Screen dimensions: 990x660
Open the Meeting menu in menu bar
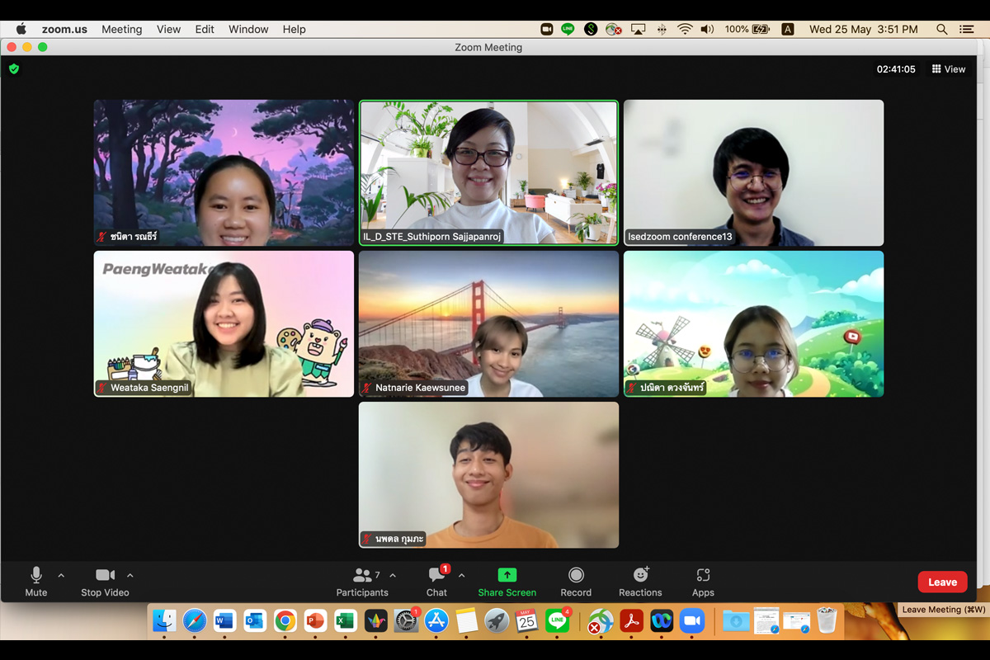(121, 29)
